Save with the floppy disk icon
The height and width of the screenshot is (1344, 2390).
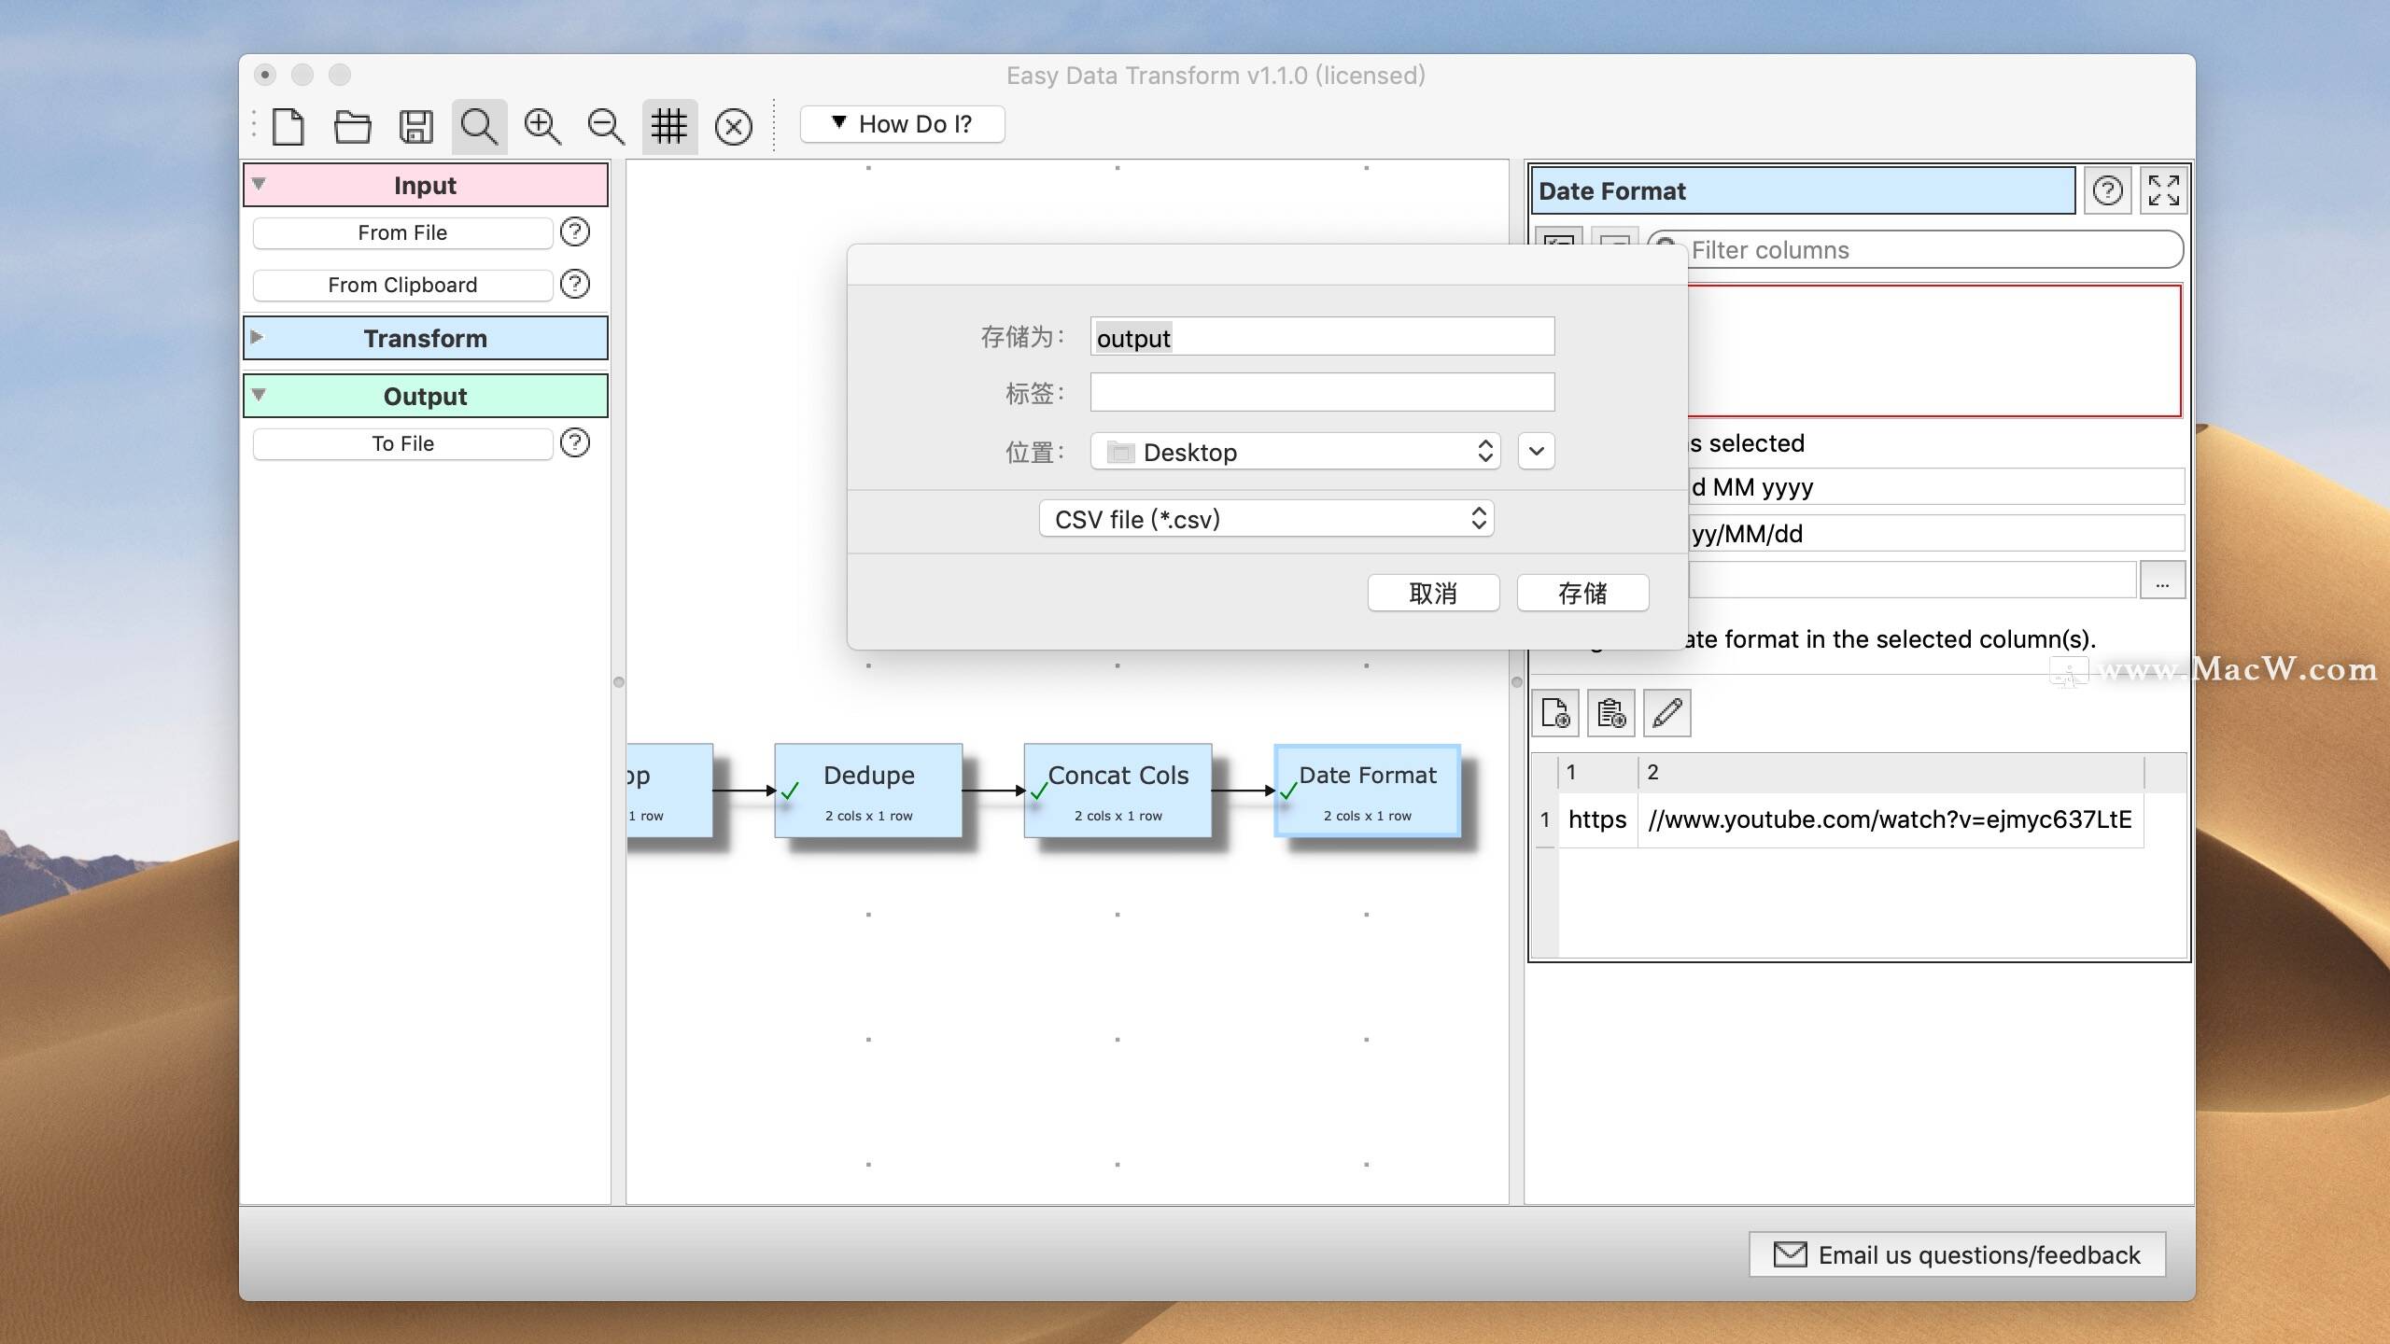click(x=415, y=126)
